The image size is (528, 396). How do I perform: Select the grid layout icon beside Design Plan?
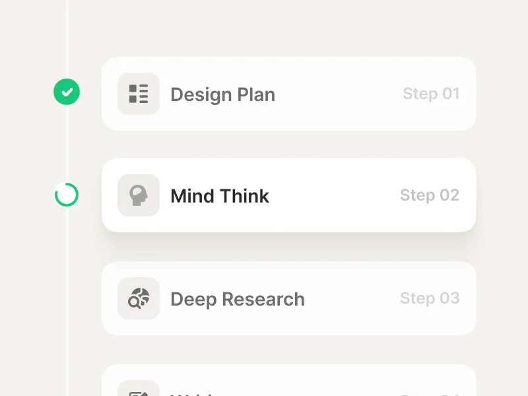click(x=139, y=94)
